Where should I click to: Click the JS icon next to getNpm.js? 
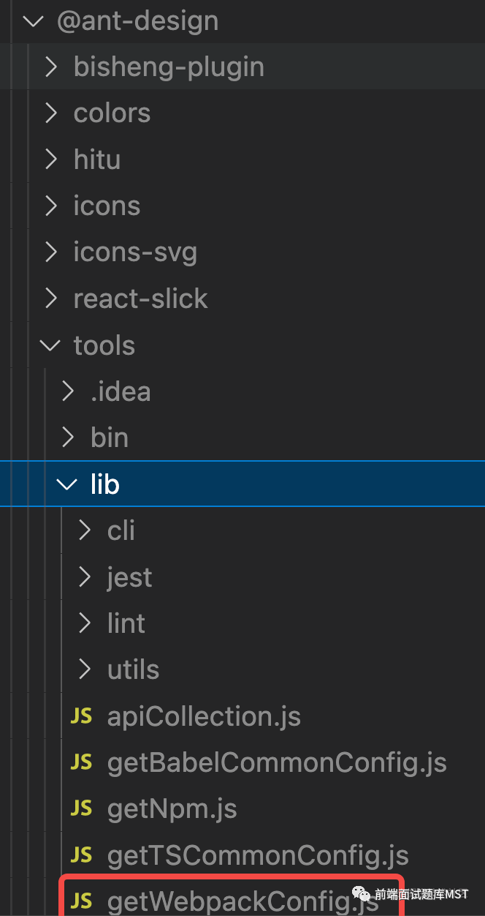pyautogui.click(x=81, y=808)
